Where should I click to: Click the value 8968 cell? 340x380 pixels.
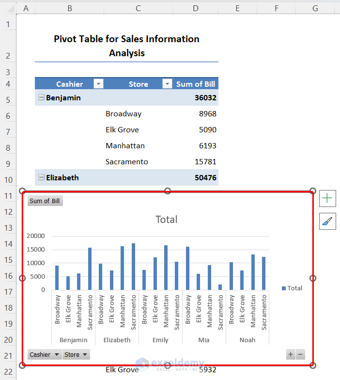[x=196, y=113]
